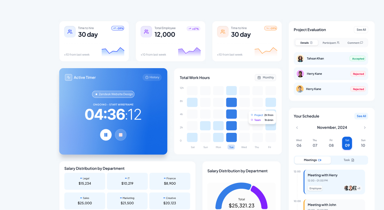Click the video camera icon on Meetings tab
Image resolution: width=384 pixels, height=210 pixels.
(319, 160)
